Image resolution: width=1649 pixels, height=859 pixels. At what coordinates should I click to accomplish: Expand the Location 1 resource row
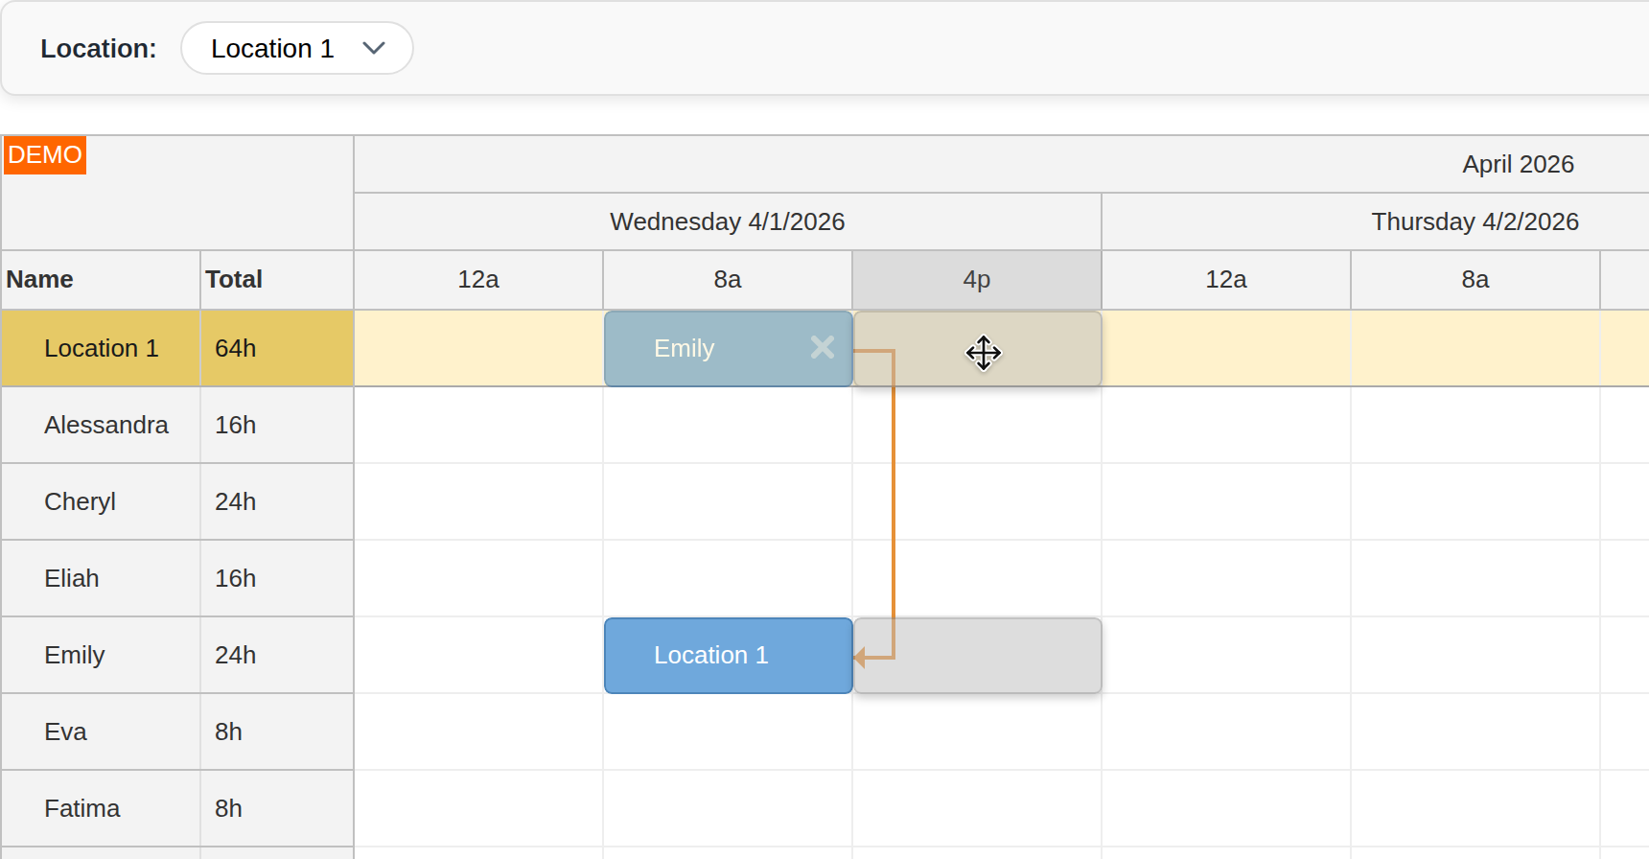click(102, 348)
